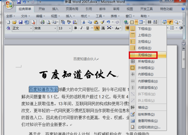Click the Quick Access save icon

[19, 2]
